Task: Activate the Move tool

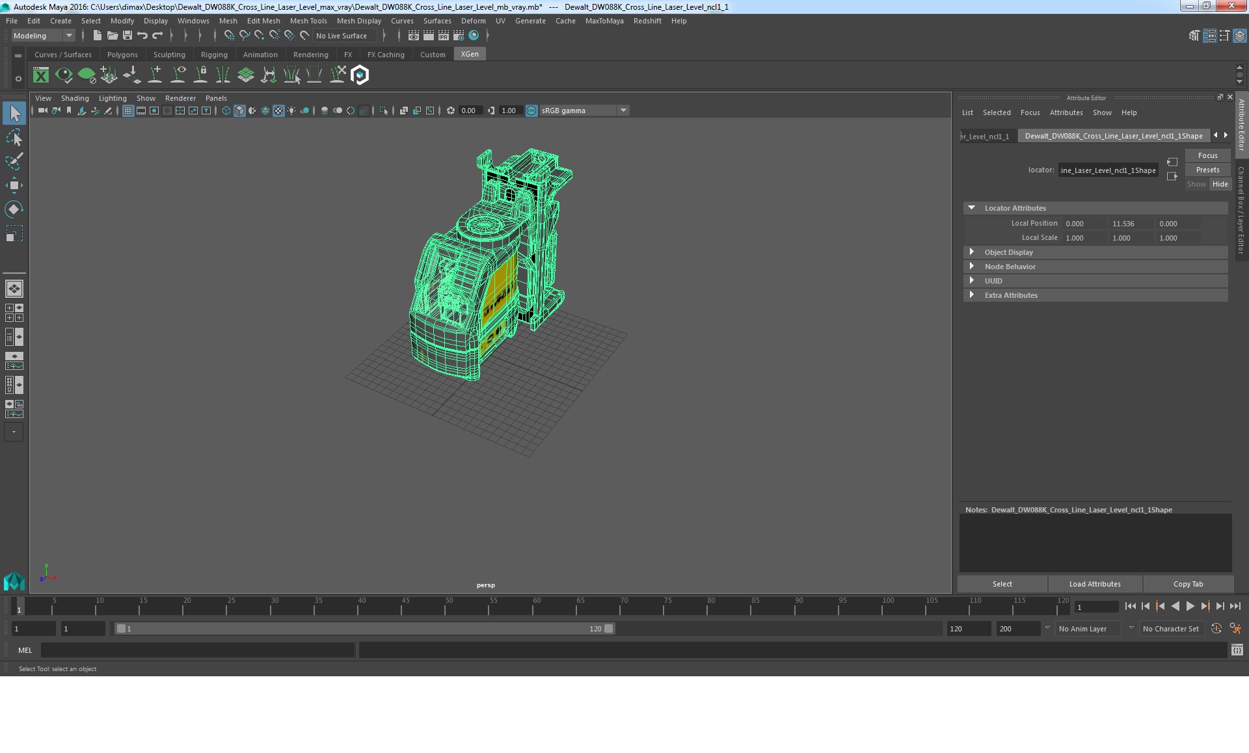Action: click(x=14, y=185)
